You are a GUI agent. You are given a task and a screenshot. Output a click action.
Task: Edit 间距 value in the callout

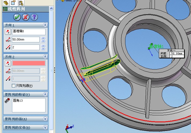point(177,53)
